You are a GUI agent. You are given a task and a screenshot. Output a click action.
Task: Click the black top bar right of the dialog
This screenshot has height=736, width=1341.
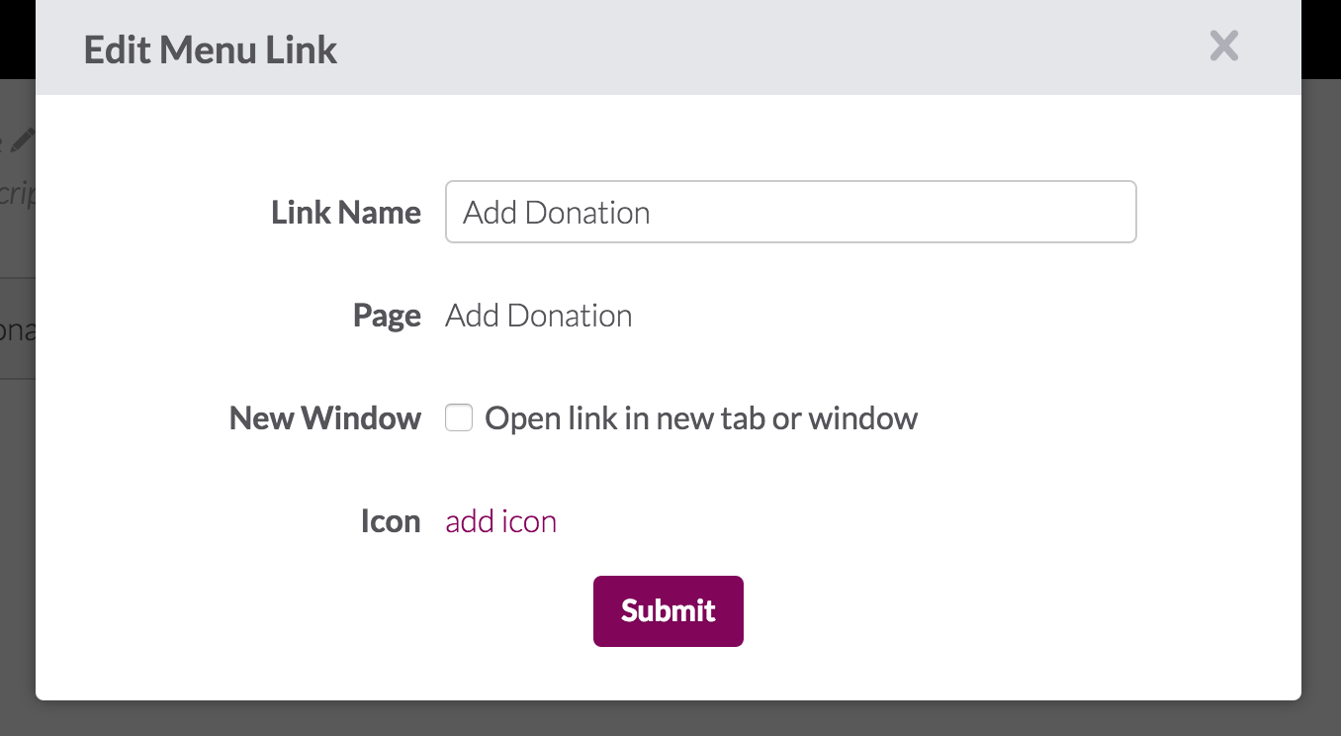click(1321, 40)
